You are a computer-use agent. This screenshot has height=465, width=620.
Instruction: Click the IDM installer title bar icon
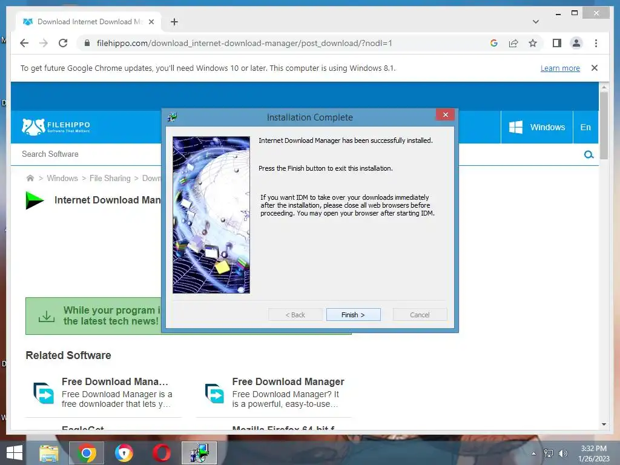173,117
